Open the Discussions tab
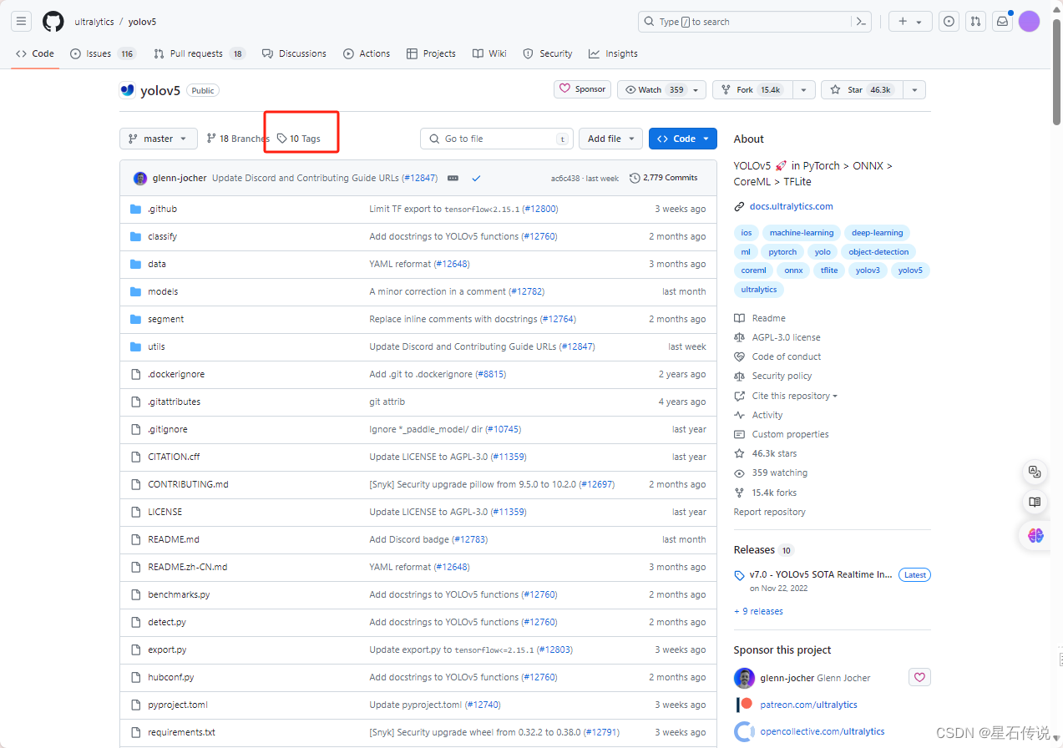 coord(294,53)
